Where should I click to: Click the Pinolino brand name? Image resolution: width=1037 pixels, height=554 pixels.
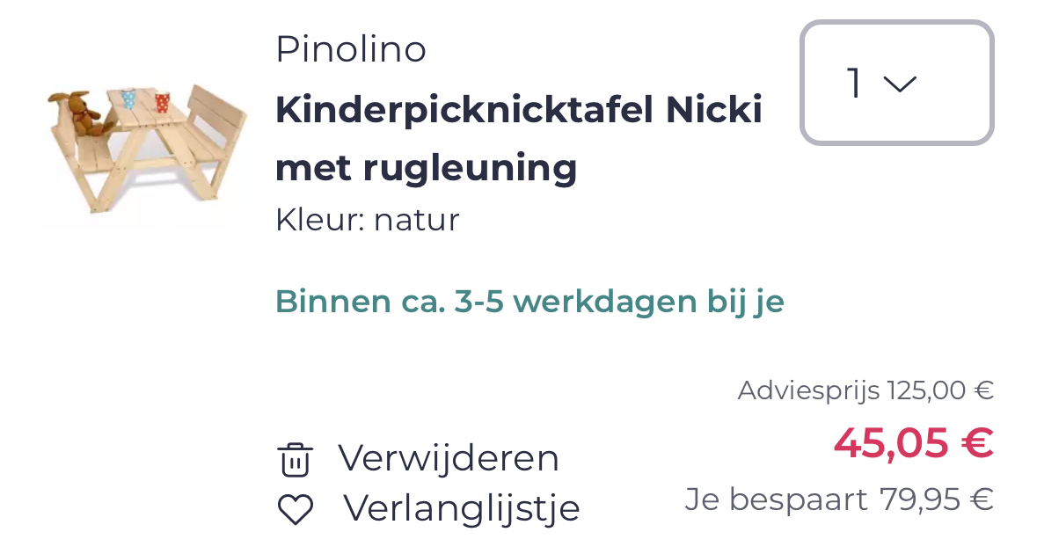coord(350,49)
